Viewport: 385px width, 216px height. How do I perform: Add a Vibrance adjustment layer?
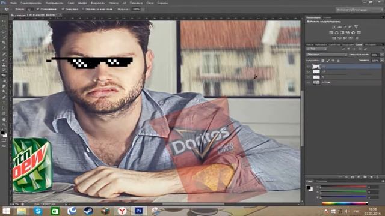pyautogui.click(x=356, y=27)
